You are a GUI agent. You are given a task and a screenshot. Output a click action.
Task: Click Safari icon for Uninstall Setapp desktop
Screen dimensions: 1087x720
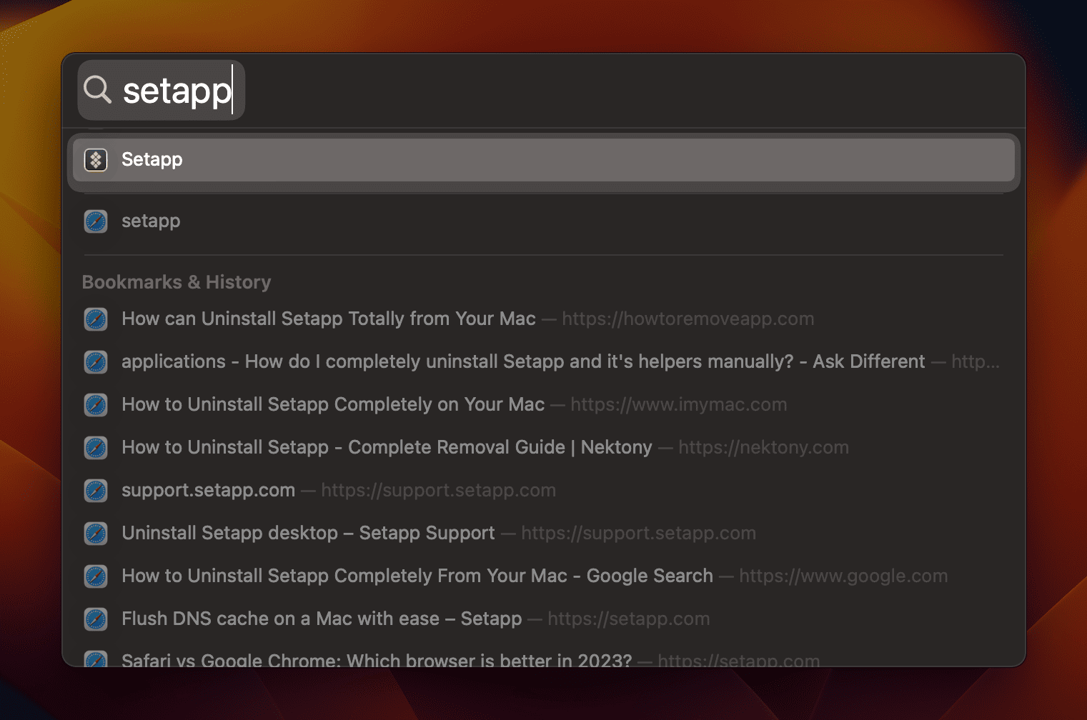[x=96, y=534]
